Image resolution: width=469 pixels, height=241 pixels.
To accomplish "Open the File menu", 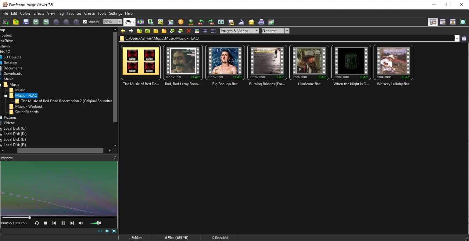I will (5, 13).
